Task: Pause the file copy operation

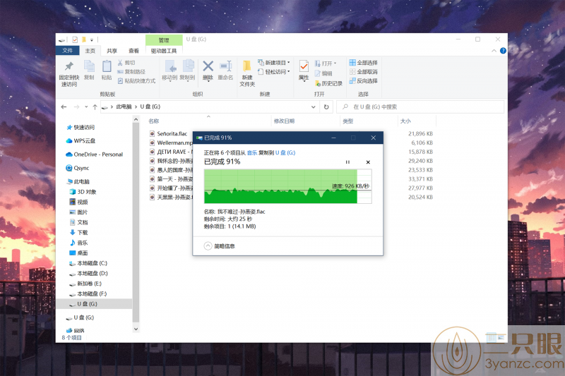Action: 347,162
